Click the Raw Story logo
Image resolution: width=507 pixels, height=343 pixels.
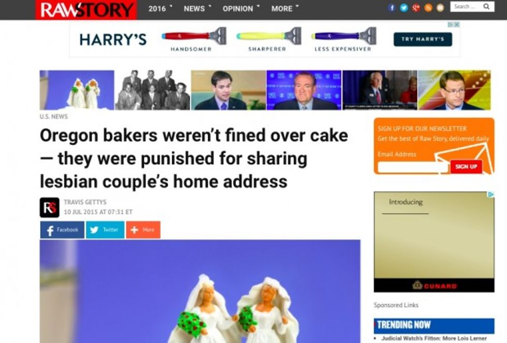(86, 10)
